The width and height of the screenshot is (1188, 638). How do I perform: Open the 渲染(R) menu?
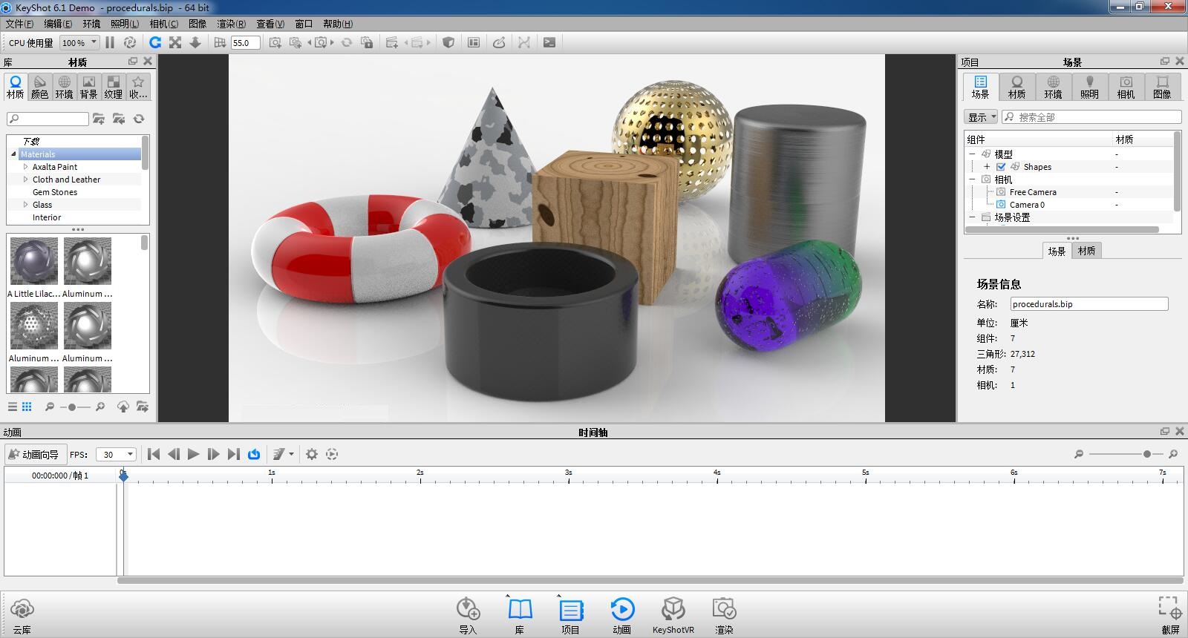point(231,24)
